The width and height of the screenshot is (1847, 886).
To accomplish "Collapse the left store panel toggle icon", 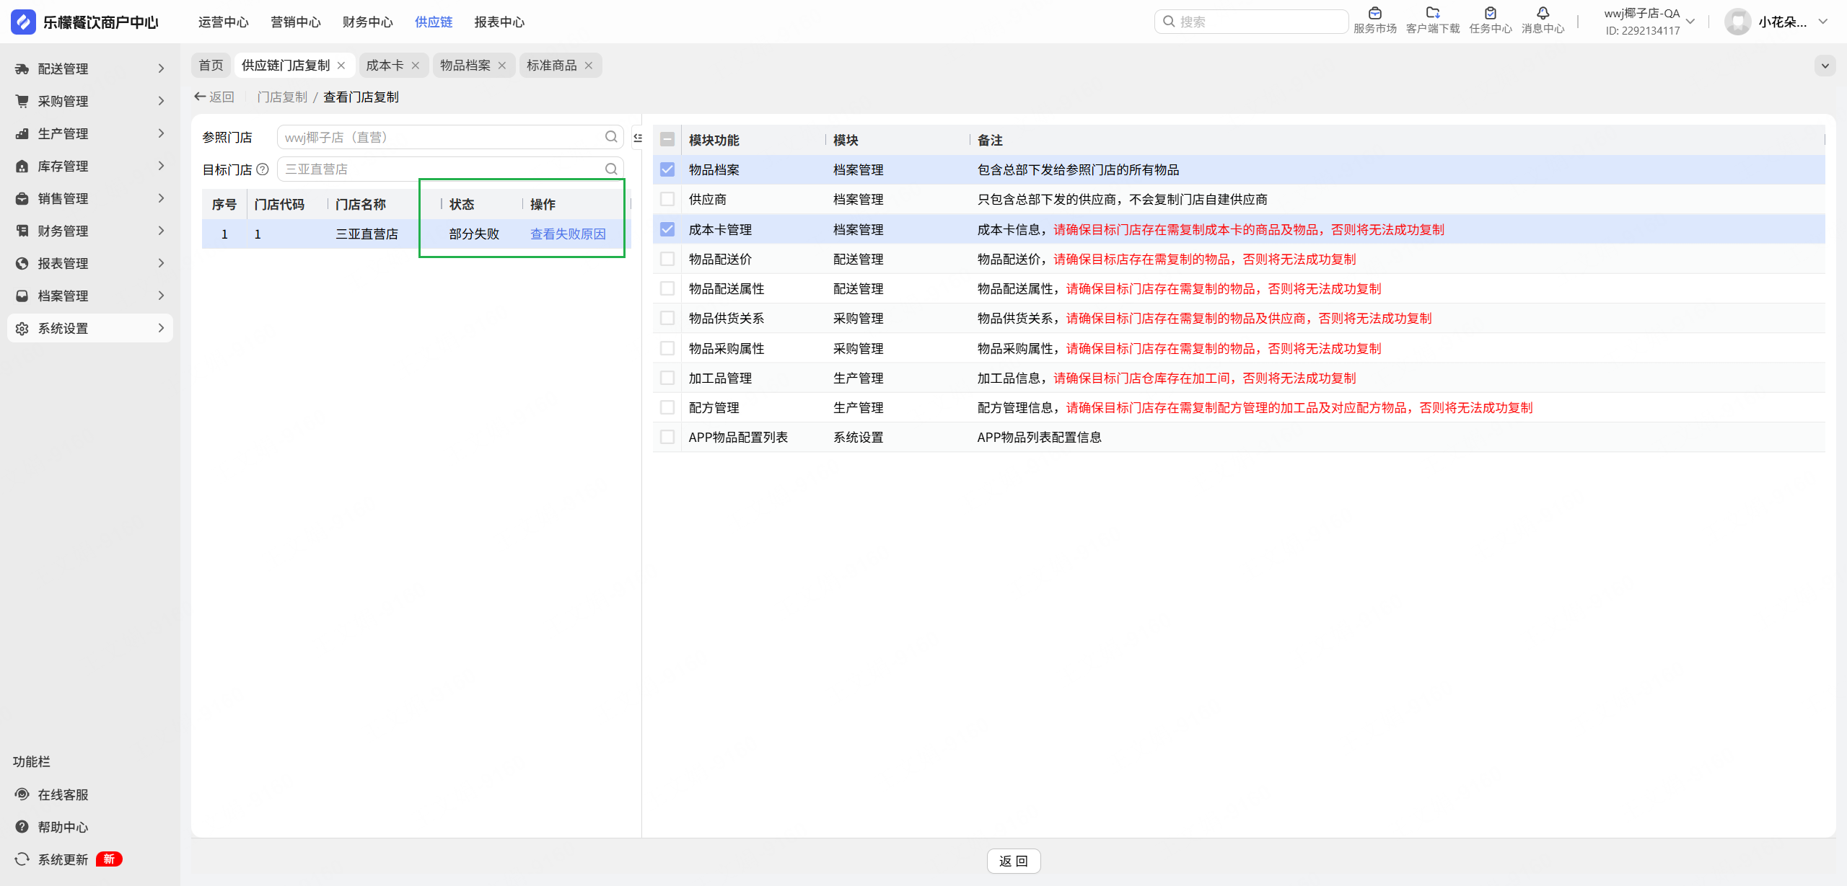I will (638, 137).
